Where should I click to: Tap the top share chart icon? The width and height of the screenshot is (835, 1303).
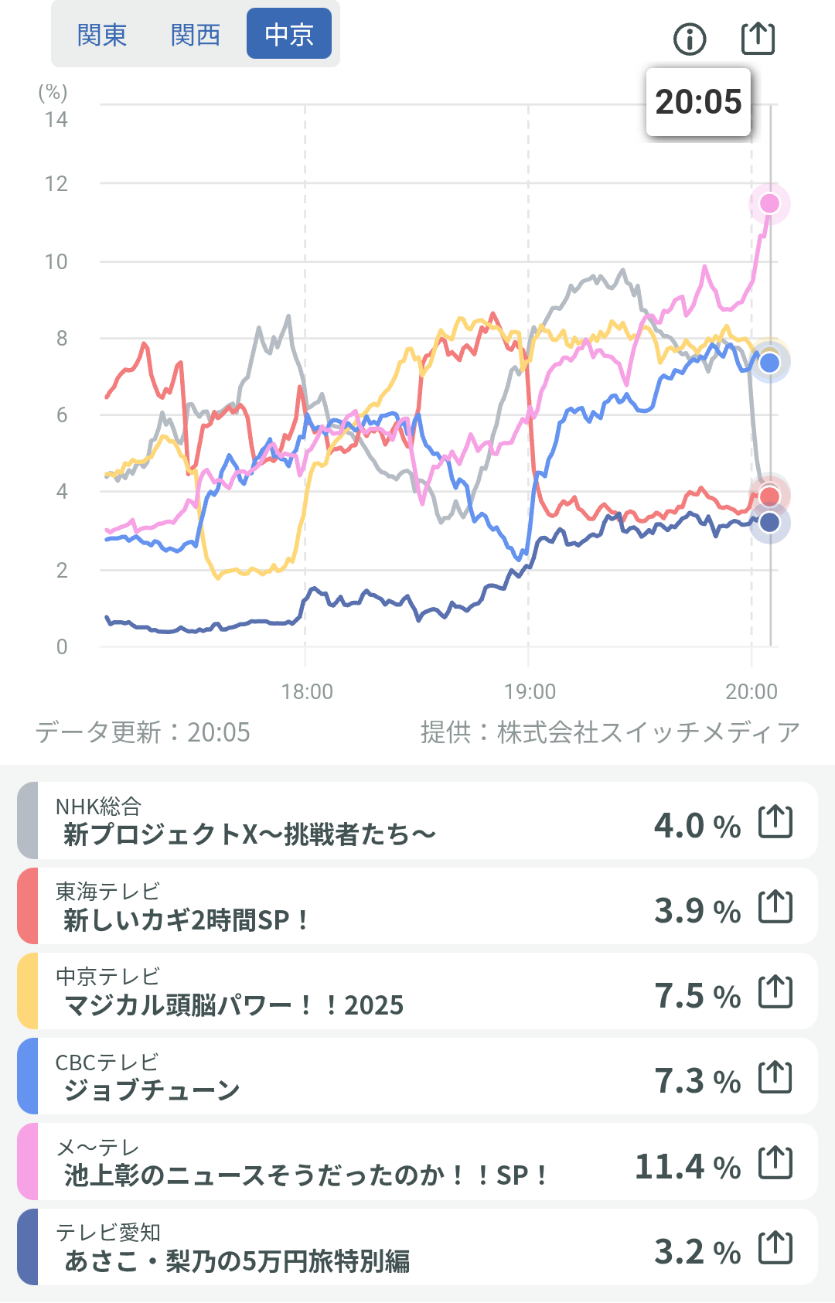click(758, 38)
